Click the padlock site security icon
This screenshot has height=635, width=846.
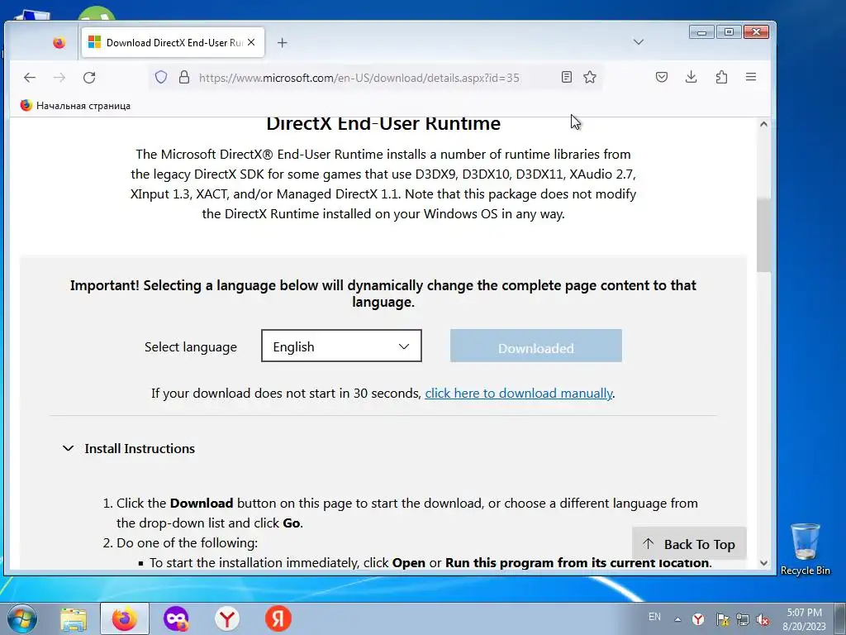[x=184, y=77]
